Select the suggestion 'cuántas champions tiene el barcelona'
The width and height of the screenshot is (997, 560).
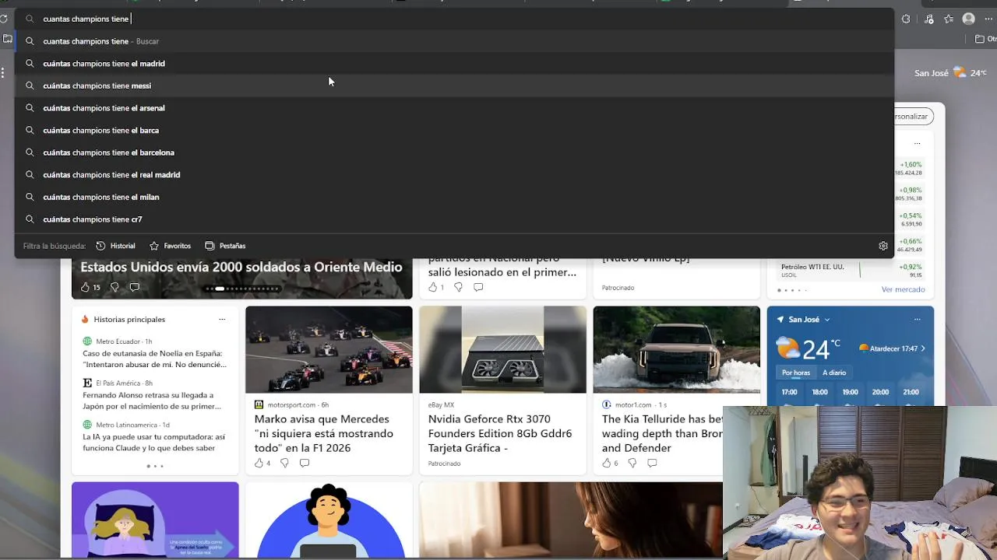coord(454,152)
